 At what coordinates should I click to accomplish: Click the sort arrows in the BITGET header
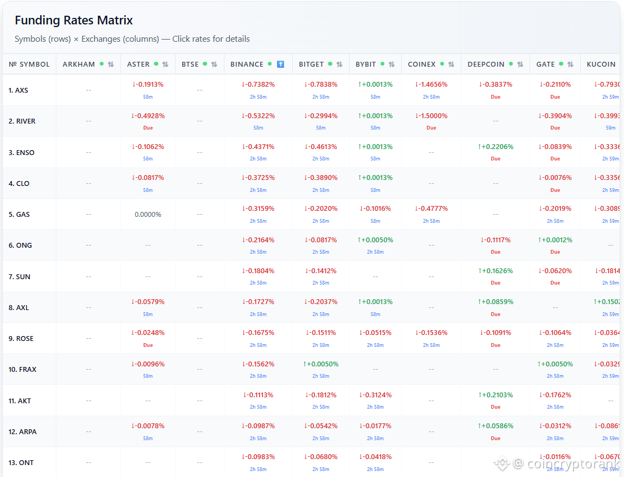(x=338, y=64)
